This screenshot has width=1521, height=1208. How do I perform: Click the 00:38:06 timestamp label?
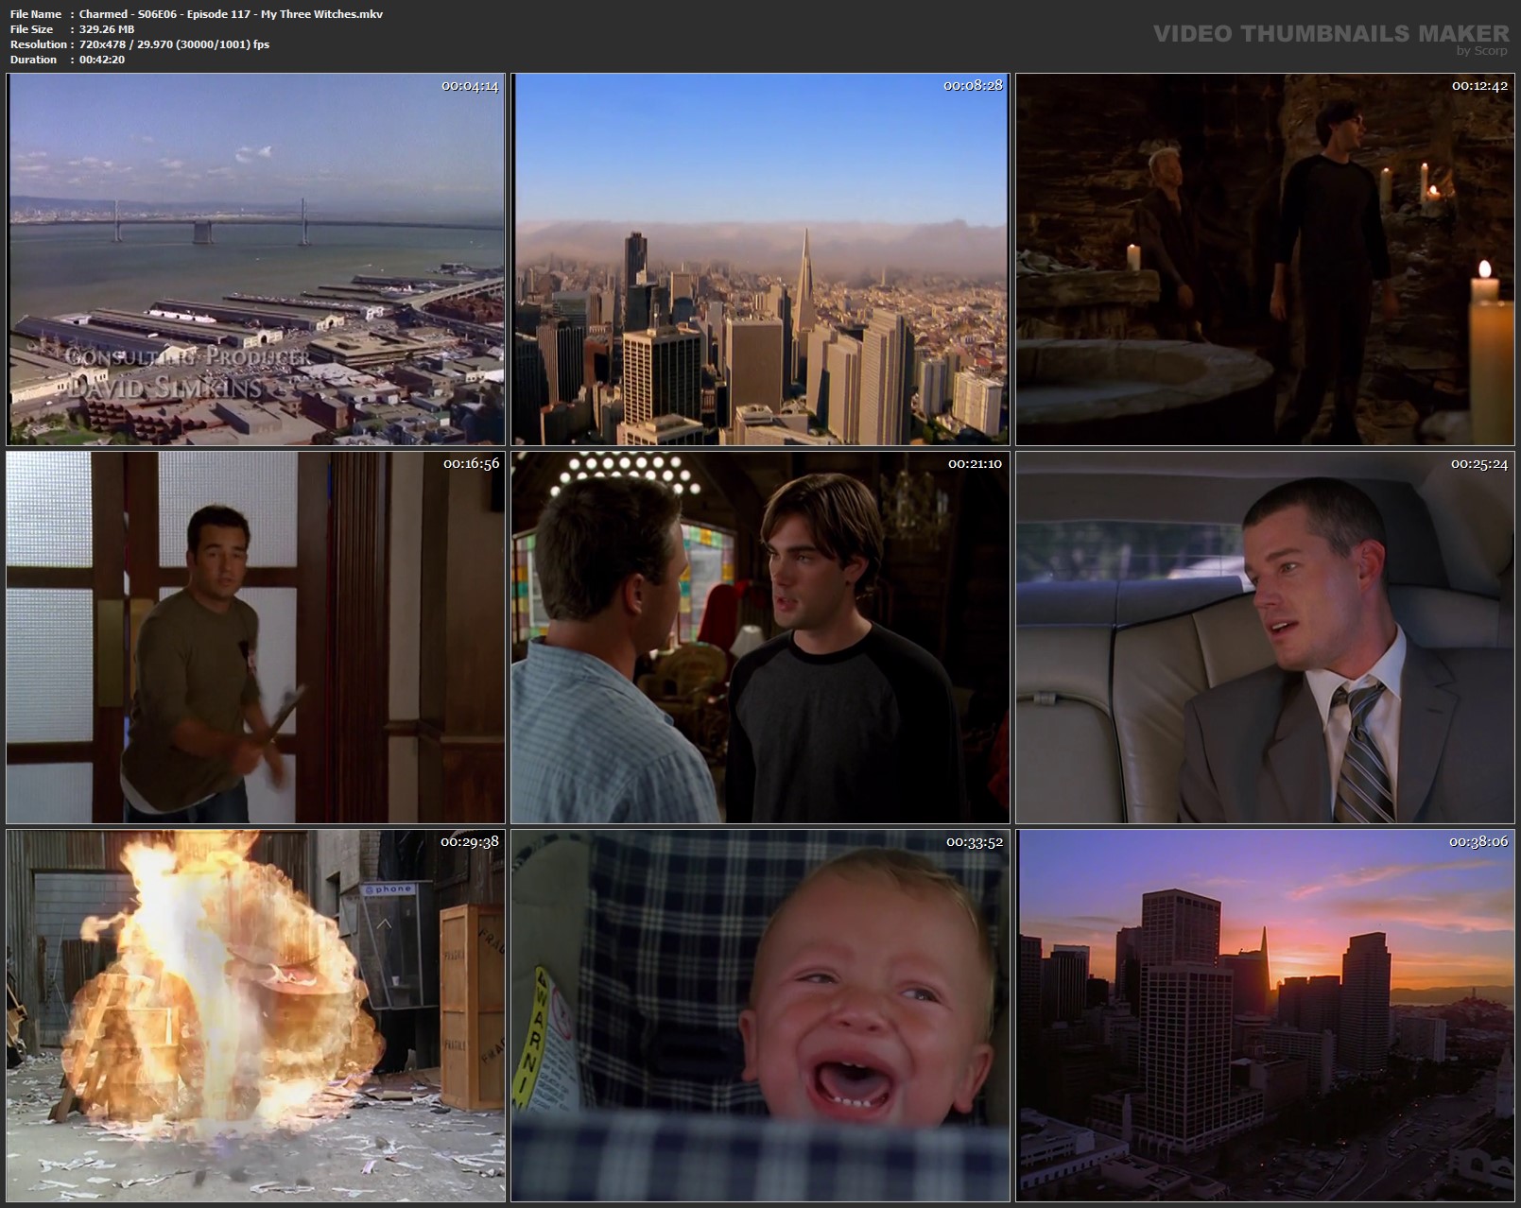1478,841
